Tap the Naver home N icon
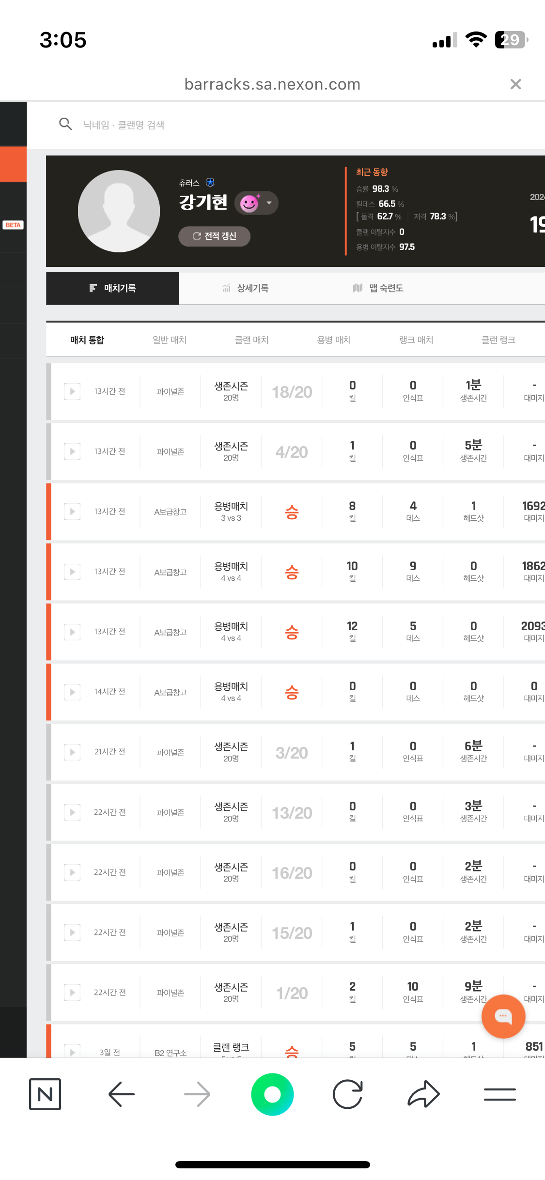 pos(45,1094)
